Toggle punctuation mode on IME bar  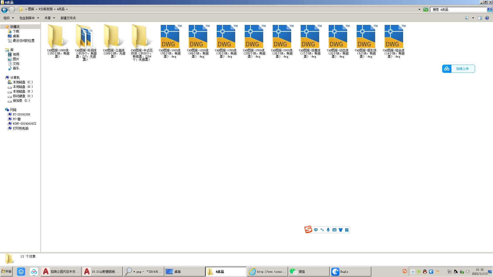[x=322, y=230]
